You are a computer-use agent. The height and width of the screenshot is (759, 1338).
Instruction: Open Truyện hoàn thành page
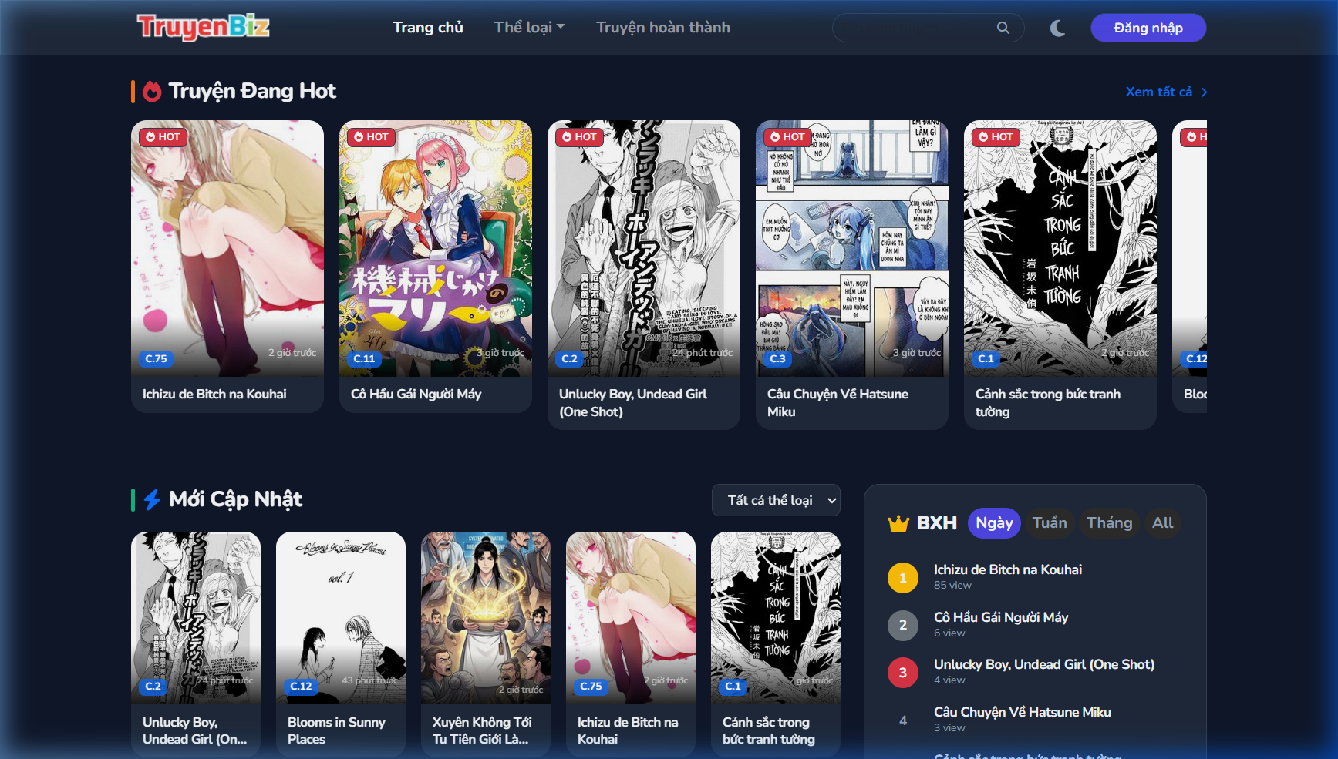tap(662, 28)
